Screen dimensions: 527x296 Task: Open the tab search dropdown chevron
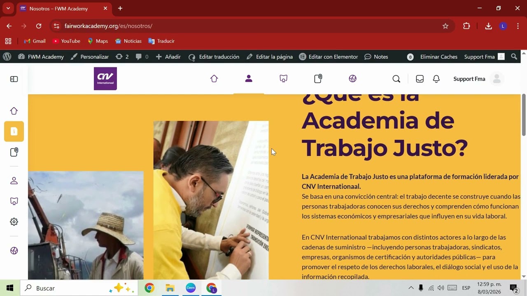click(8, 8)
